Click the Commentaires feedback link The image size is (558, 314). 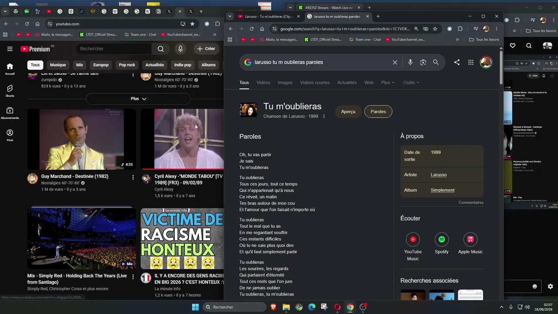click(471, 203)
